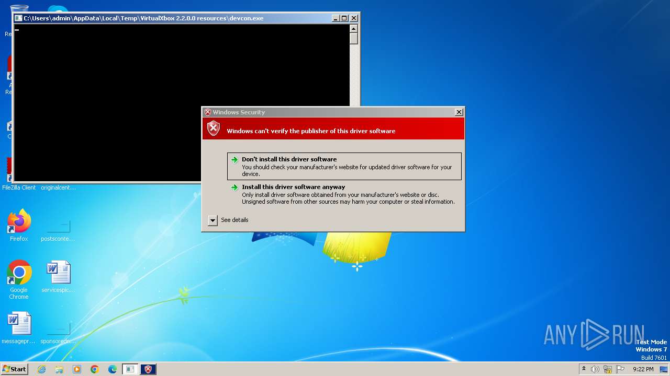
Task: Expand the See details arrow
Action: pos(213,220)
